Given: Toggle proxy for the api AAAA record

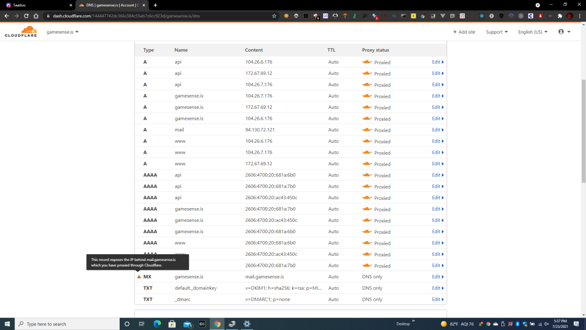Looking at the screenshot, I should pos(367,175).
